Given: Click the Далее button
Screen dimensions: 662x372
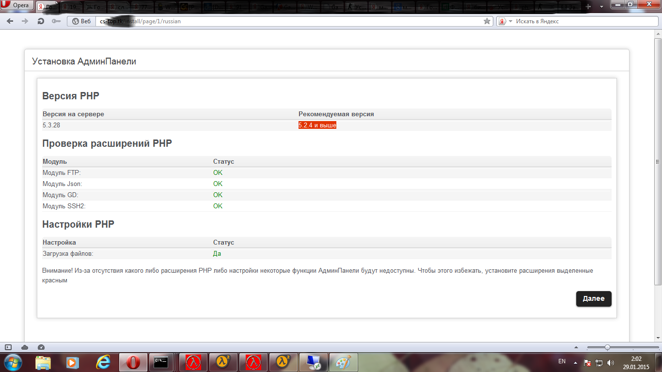Looking at the screenshot, I should coord(593,299).
